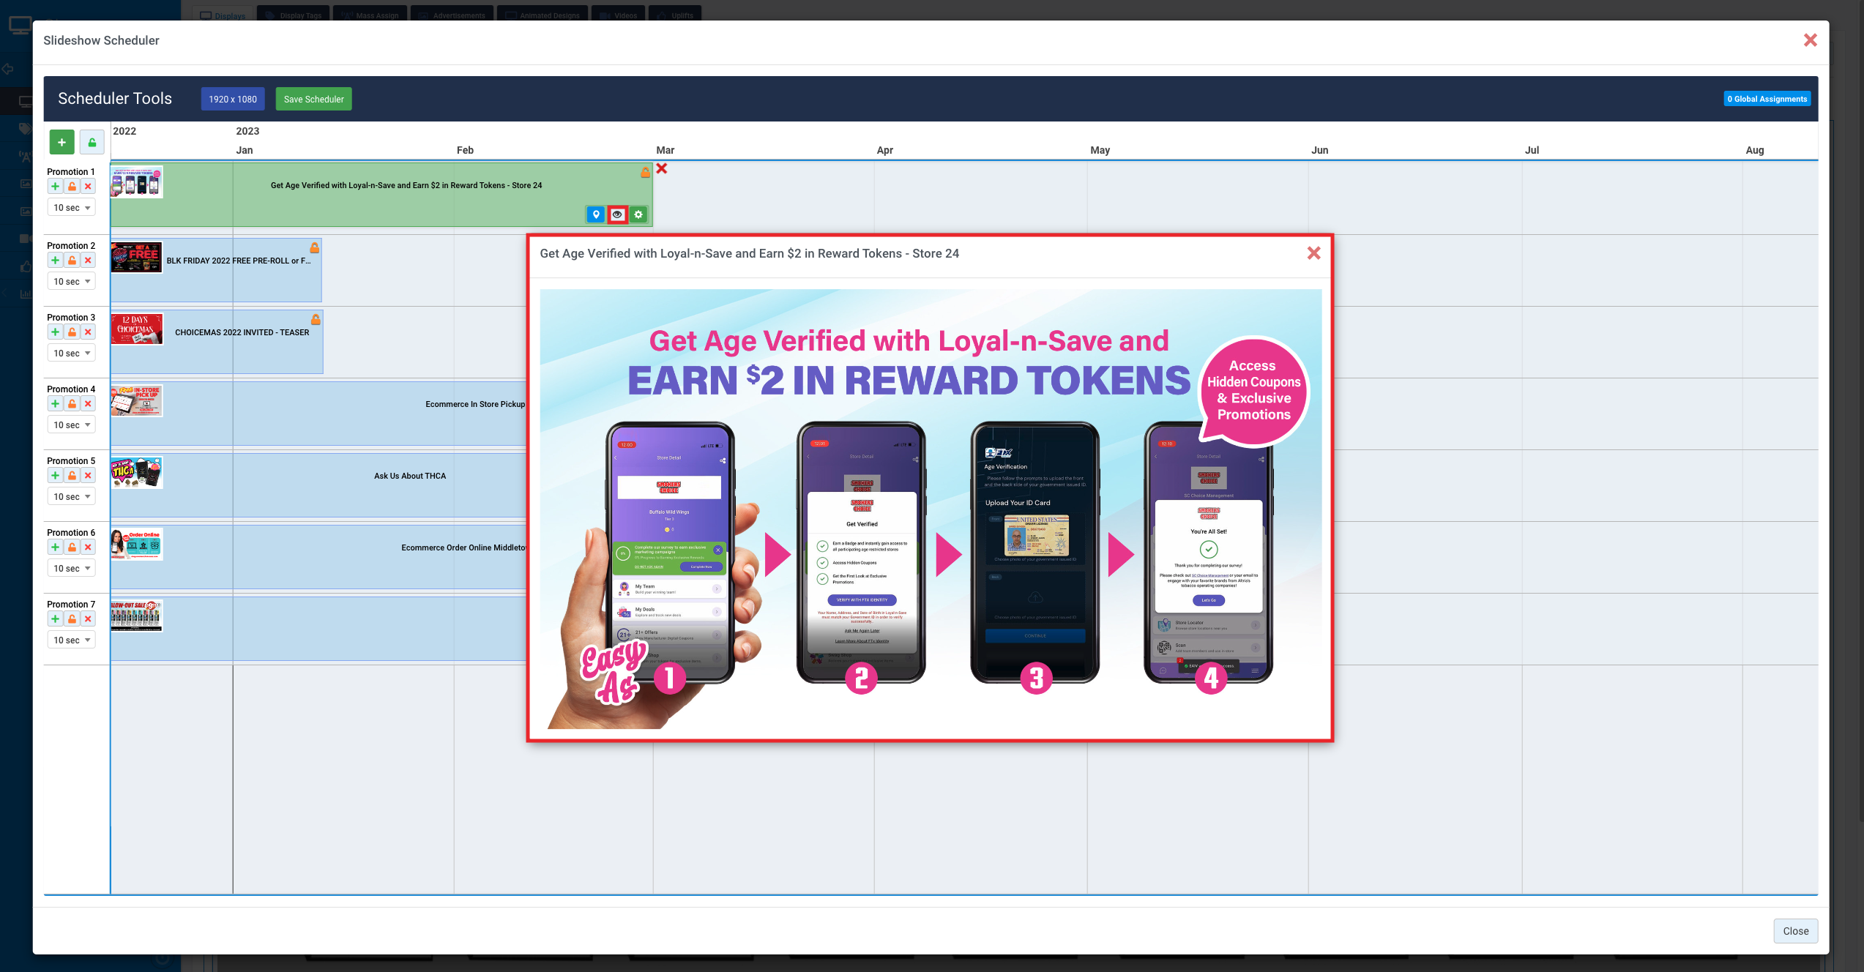Click the 1920 x 1080 resolution button
This screenshot has height=972, width=1864.
coord(233,100)
